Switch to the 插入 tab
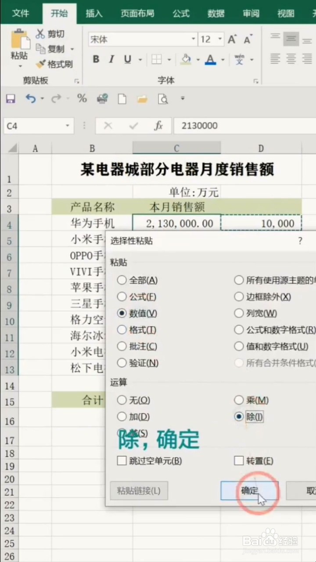This screenshot has height=562, width=316. pos(94,13)
